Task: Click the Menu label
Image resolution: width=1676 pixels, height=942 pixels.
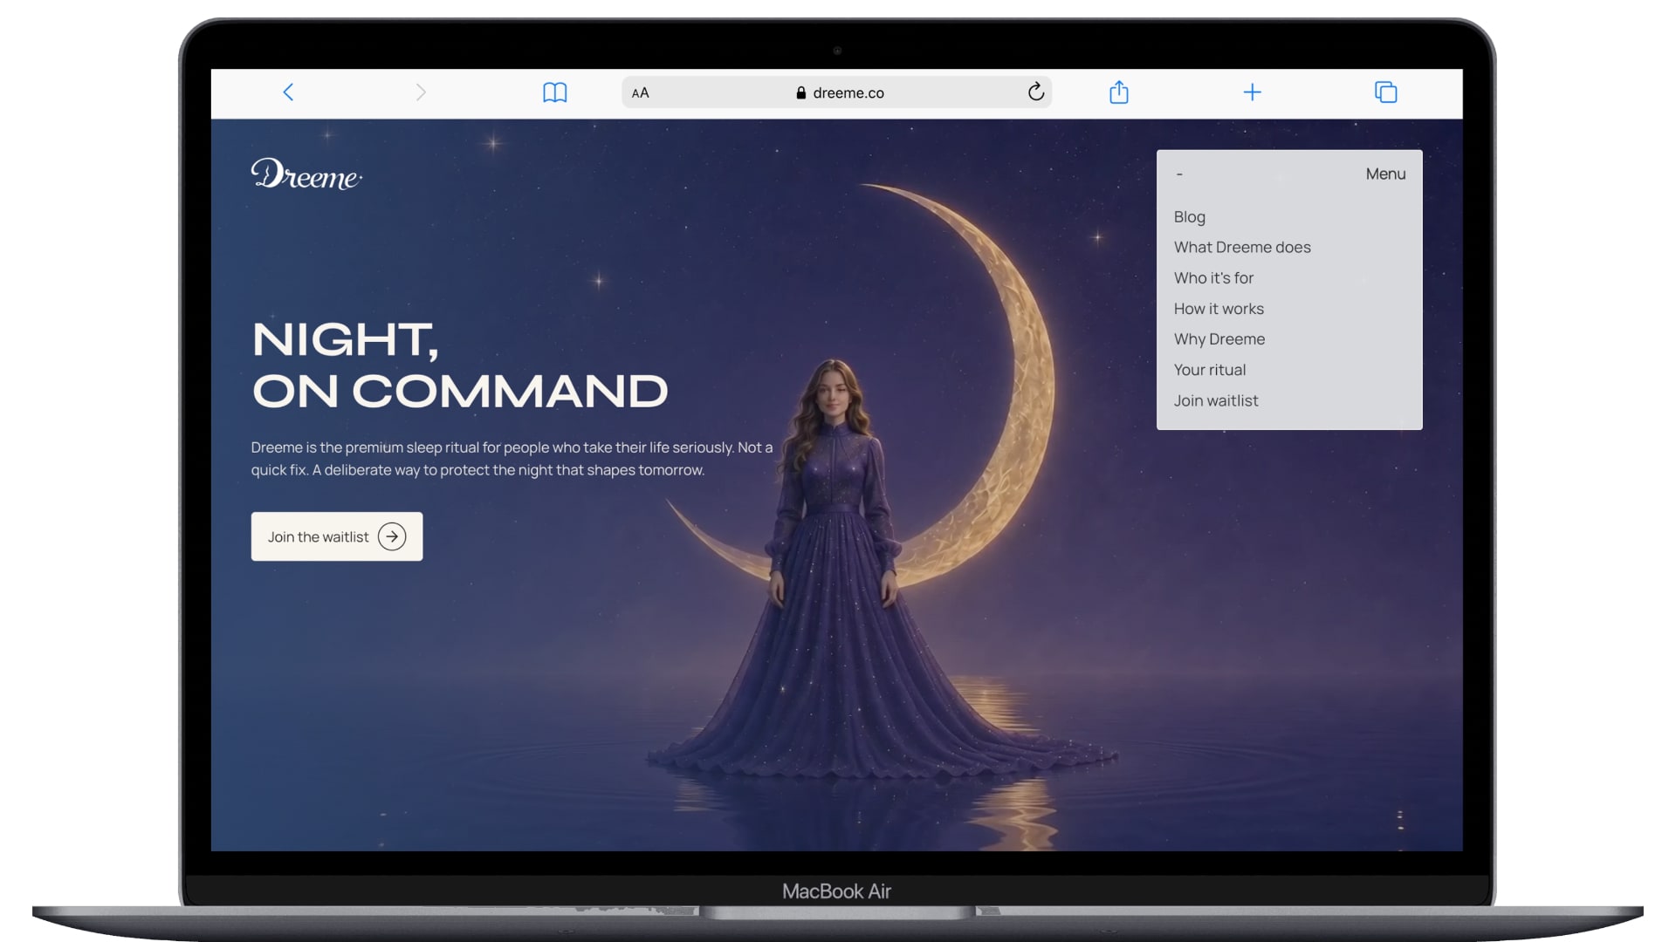Action: [1385, 174]
